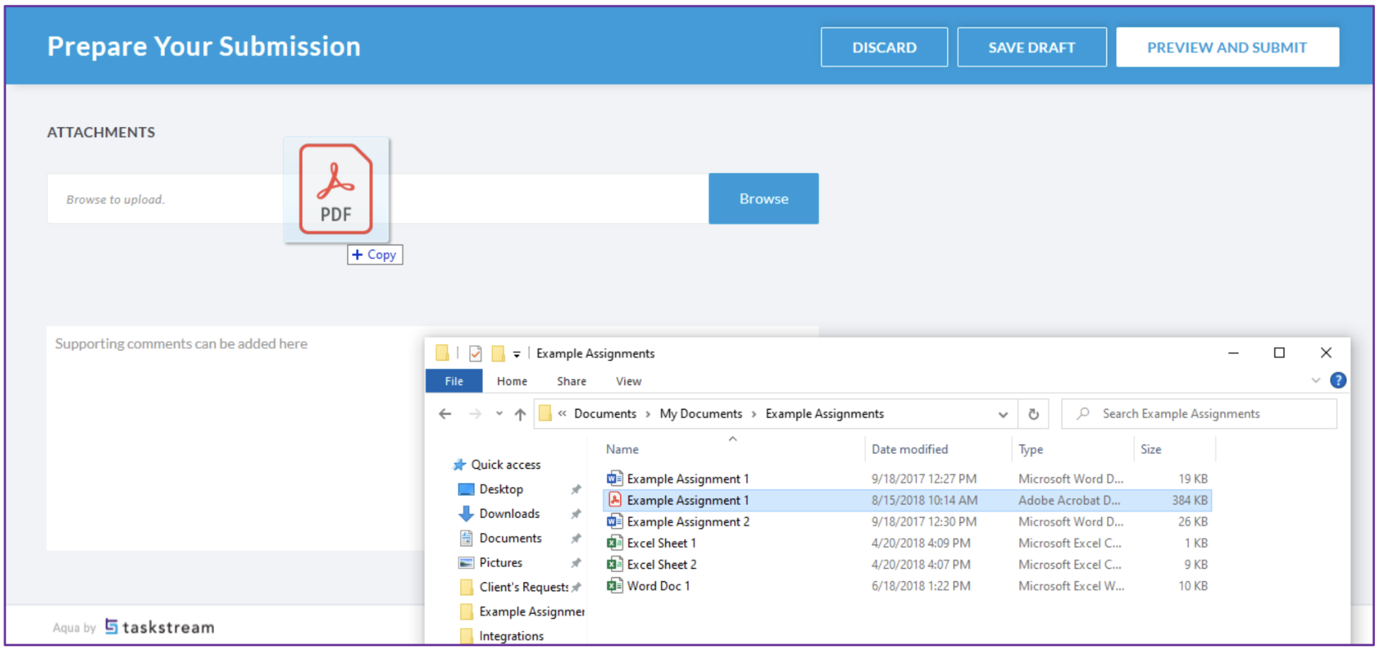Open Pictures in navigation pane
The width and height of the screenshot is (1380, 654).
(x=500, y=563)
